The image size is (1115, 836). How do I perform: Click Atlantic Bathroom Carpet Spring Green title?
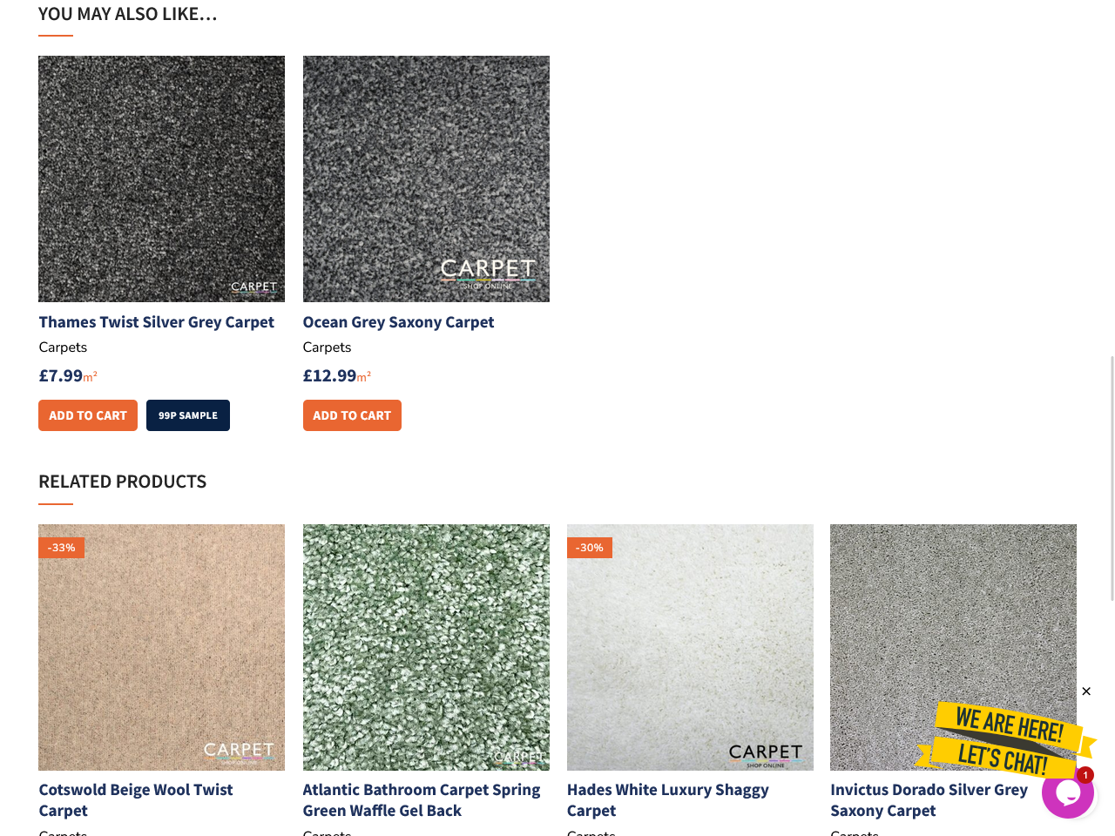pos(422,800)
